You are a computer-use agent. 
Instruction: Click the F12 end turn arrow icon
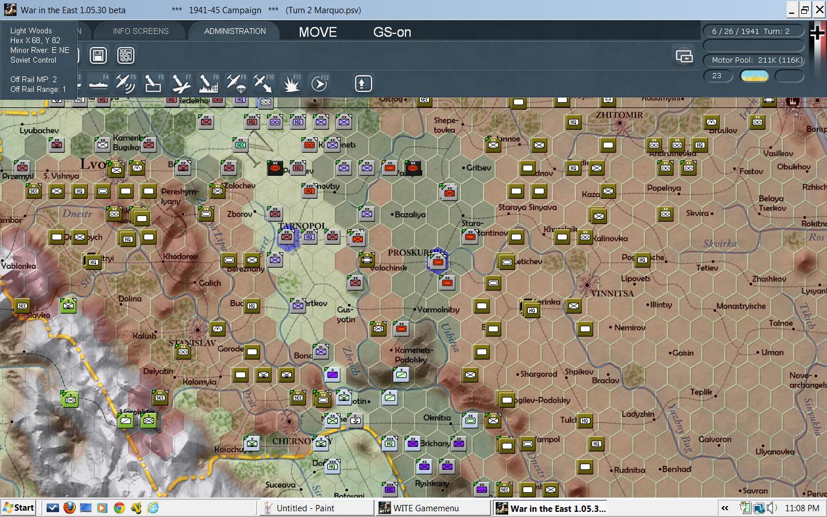click(319, 84)
